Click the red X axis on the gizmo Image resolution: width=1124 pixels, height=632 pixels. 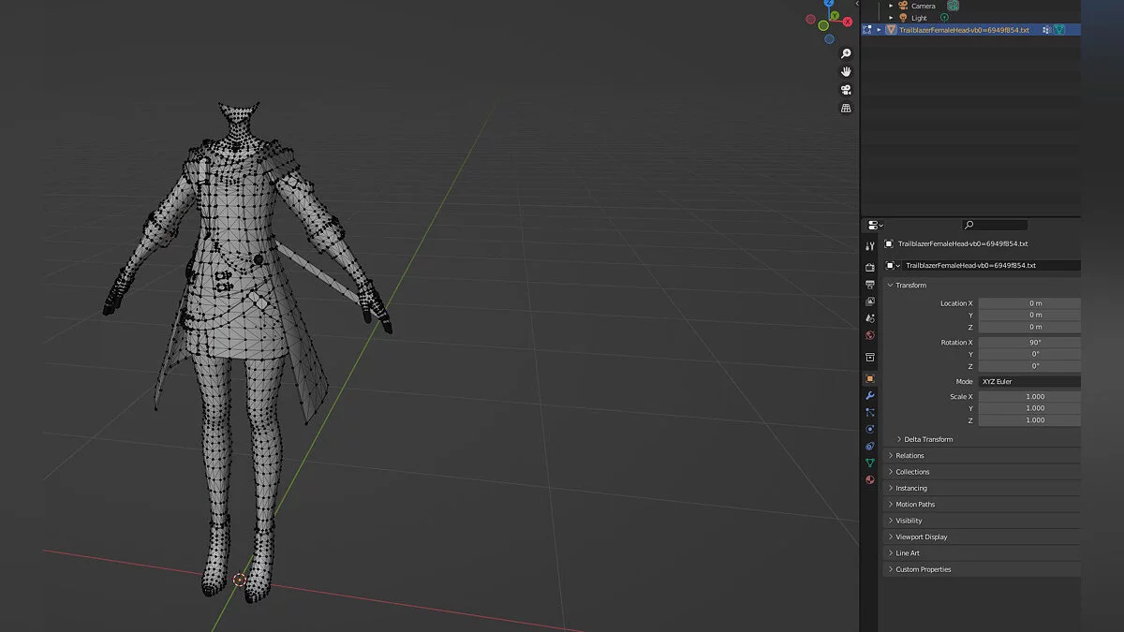coord(848,21)
